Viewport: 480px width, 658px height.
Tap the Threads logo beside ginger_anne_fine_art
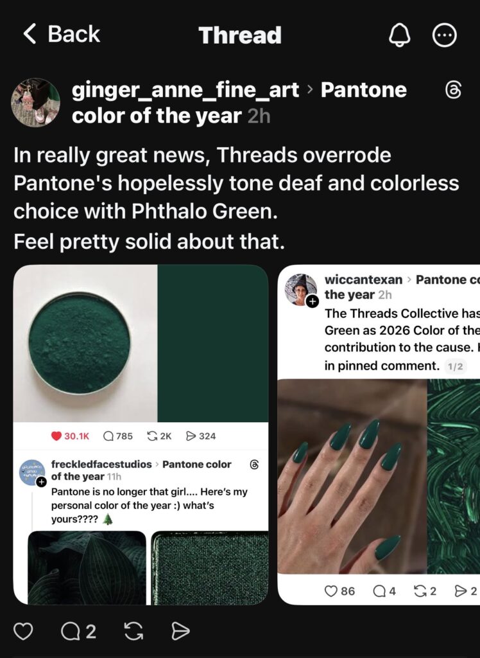(x=453, y=90)
